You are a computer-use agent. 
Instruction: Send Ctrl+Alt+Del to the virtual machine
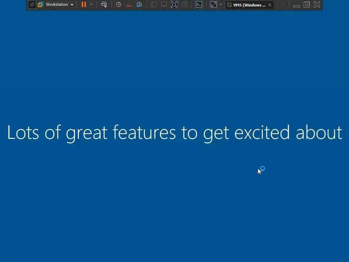[x=104, y=4]
